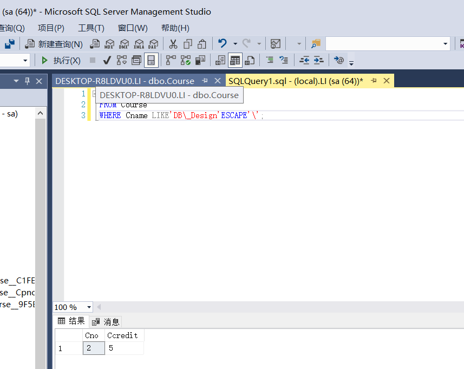This screenshot has height=369, width=464.
Task: Toggle Include Client Statistics
Action: (x=200, y=60)
